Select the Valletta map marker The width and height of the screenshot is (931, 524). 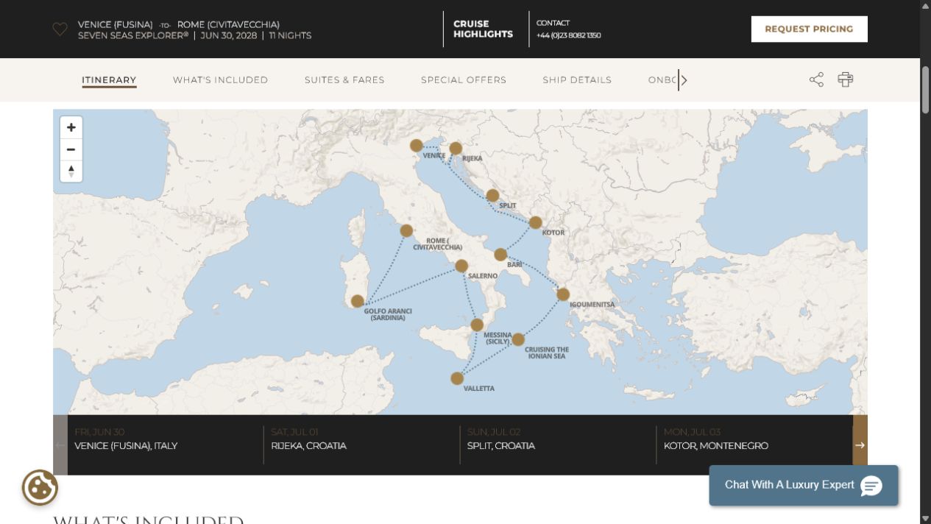tap(457, 378)
